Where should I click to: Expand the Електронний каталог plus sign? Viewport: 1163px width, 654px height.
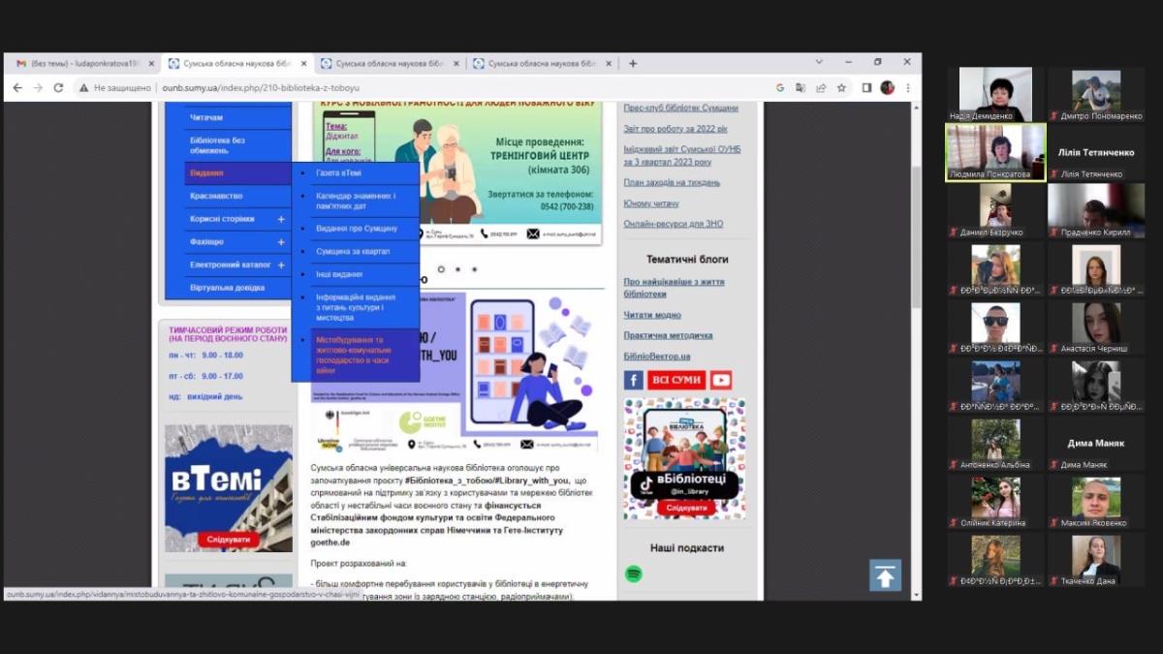coord(281,265)
